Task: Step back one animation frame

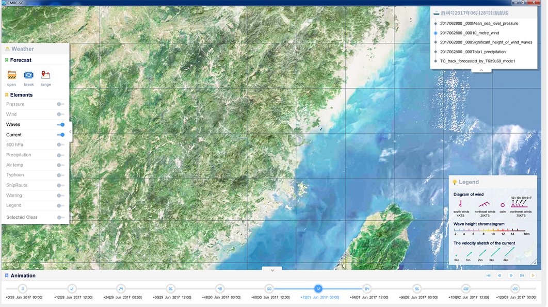Action: (x=499, y=276)
